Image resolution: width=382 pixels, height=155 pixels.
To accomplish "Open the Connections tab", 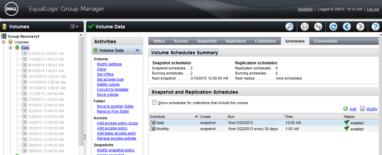I will pyautogui.click(x=326, y=41).
